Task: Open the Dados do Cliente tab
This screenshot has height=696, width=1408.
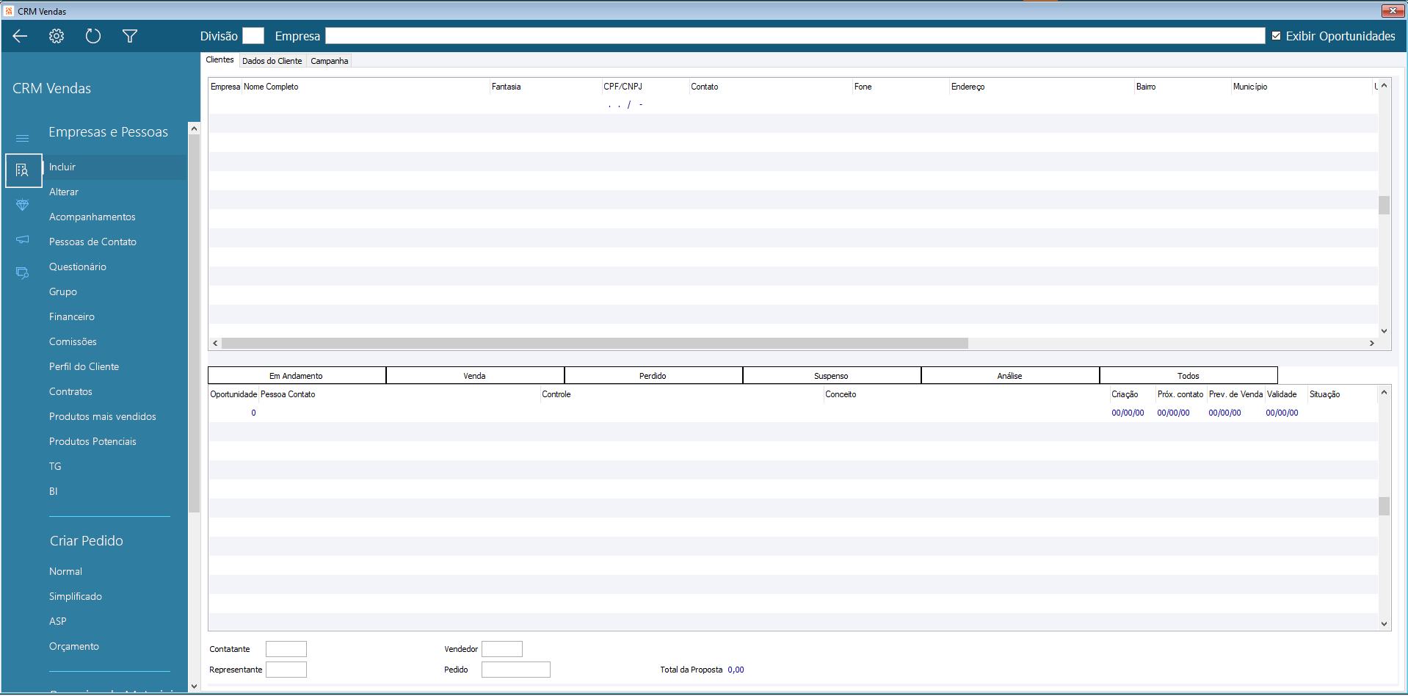Action: pos(272,61)
